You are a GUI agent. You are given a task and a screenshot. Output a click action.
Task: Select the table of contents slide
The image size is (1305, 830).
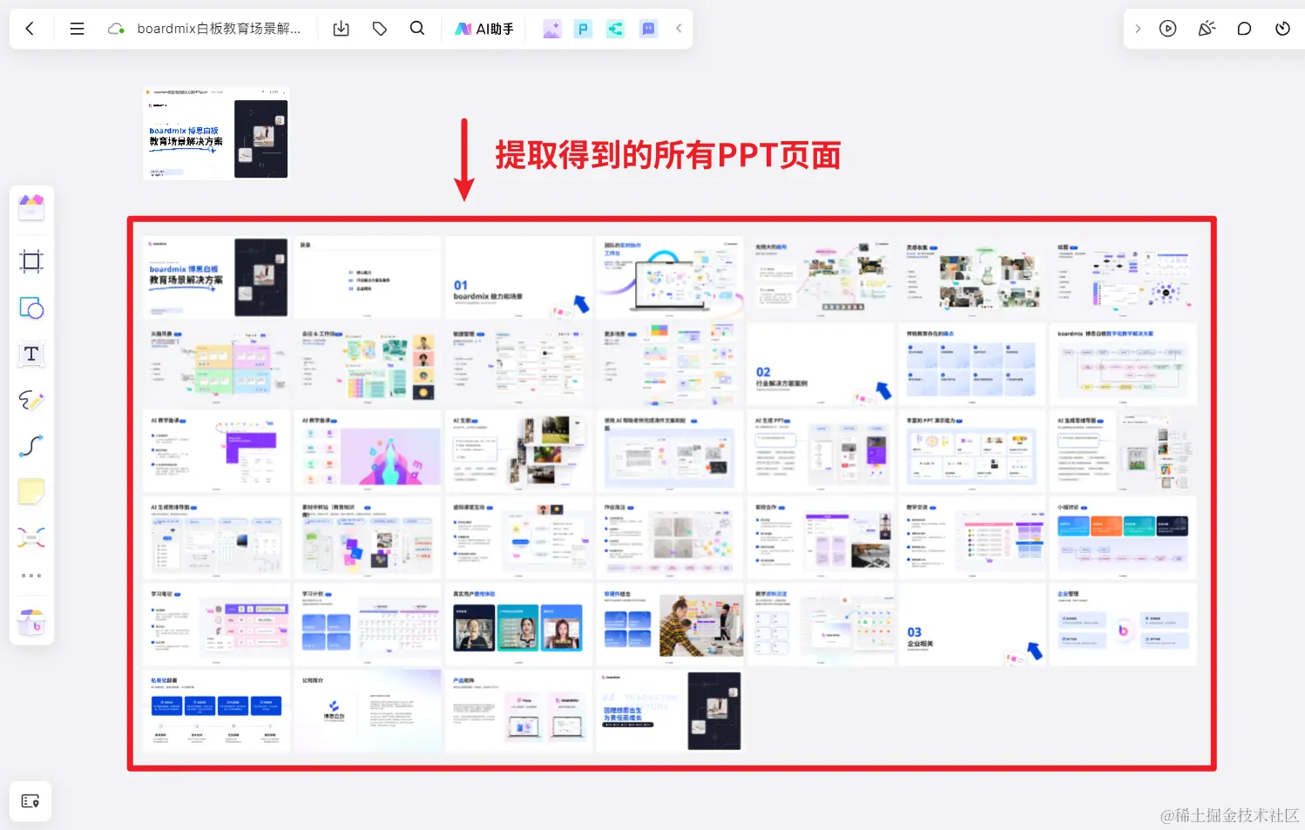pyautogui.click(x=367, y=276)
